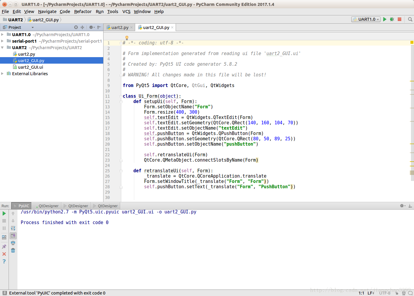414x296 pixels.
Task: Click the 'Process finished with exit code 0' output
Action: click(x=64, y=223)
